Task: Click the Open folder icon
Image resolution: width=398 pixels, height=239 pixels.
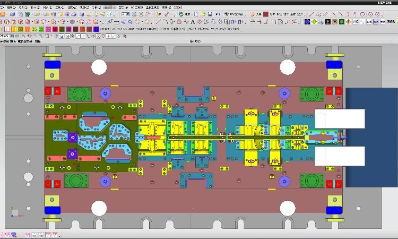Action: click(x=203, y=14)
